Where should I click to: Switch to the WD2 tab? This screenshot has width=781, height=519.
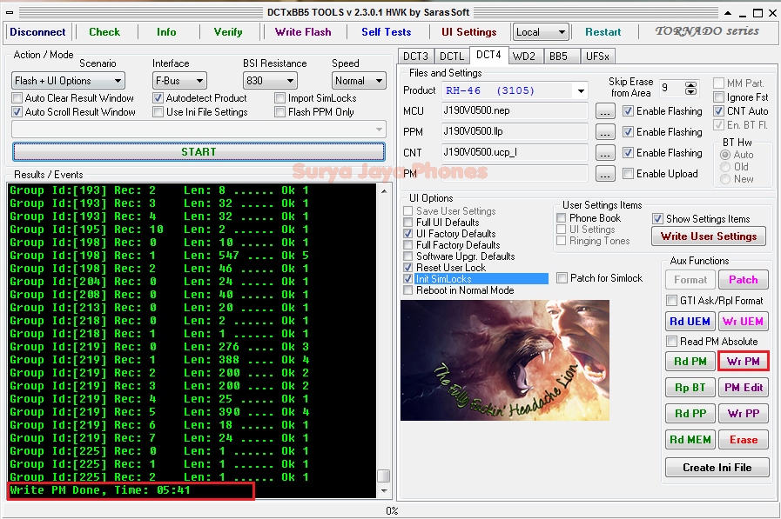(x=524, y=57)
